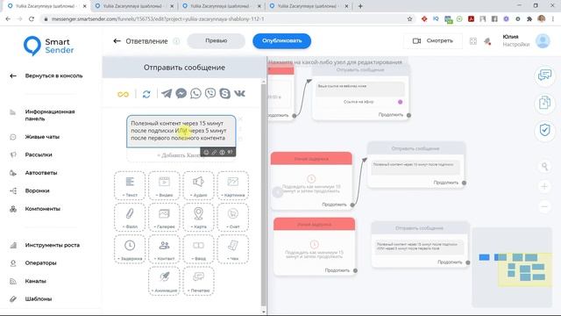
Task: Add a Файл attachment block
Action: point(130,217)
